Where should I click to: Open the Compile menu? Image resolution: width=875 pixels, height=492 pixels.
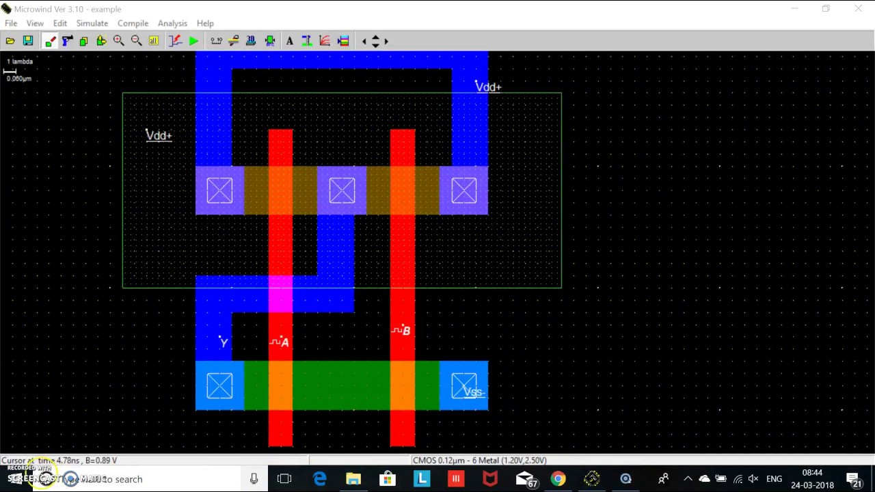pyautogui.click(x=133, y=23)
